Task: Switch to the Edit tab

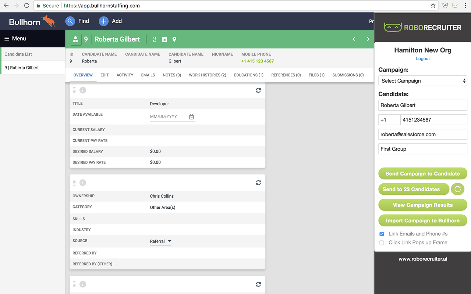Action: point(105,75)
